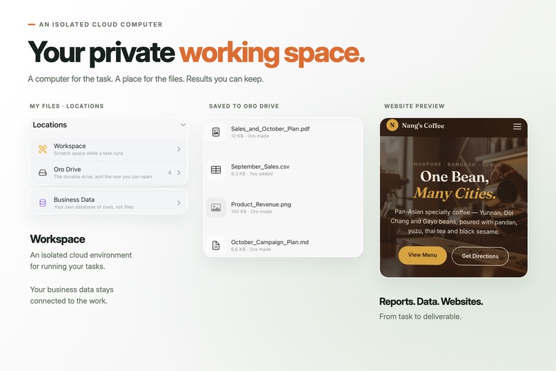
Task: Click the Oro Drive item count 4
Action: 170,173
